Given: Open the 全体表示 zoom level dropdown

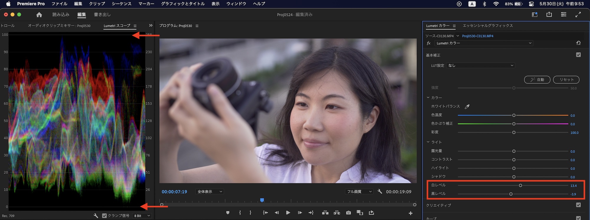Looking at the screenshot, I should tap(209, 192).
